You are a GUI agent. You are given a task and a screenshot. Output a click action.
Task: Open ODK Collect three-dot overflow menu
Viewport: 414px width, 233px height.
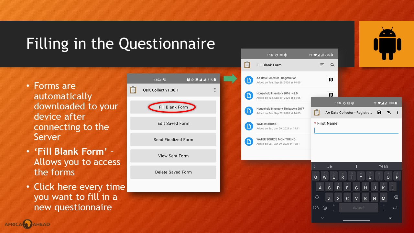point(215,90)
